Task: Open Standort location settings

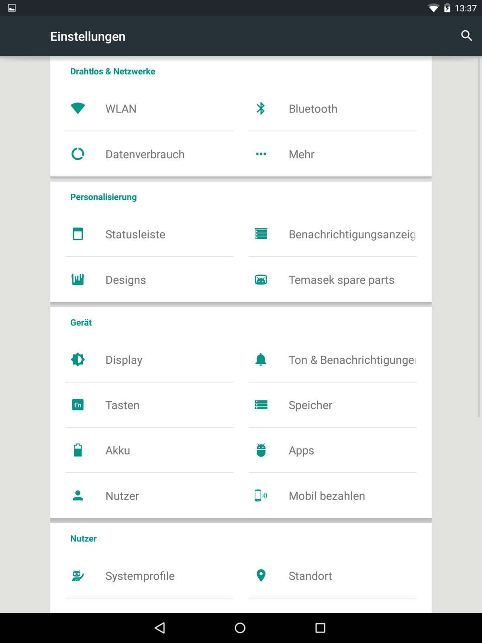Action: (310, 576)
